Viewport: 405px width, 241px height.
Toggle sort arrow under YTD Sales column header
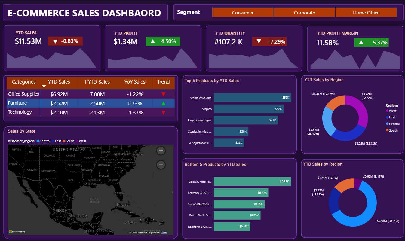[x=44, y=87]
